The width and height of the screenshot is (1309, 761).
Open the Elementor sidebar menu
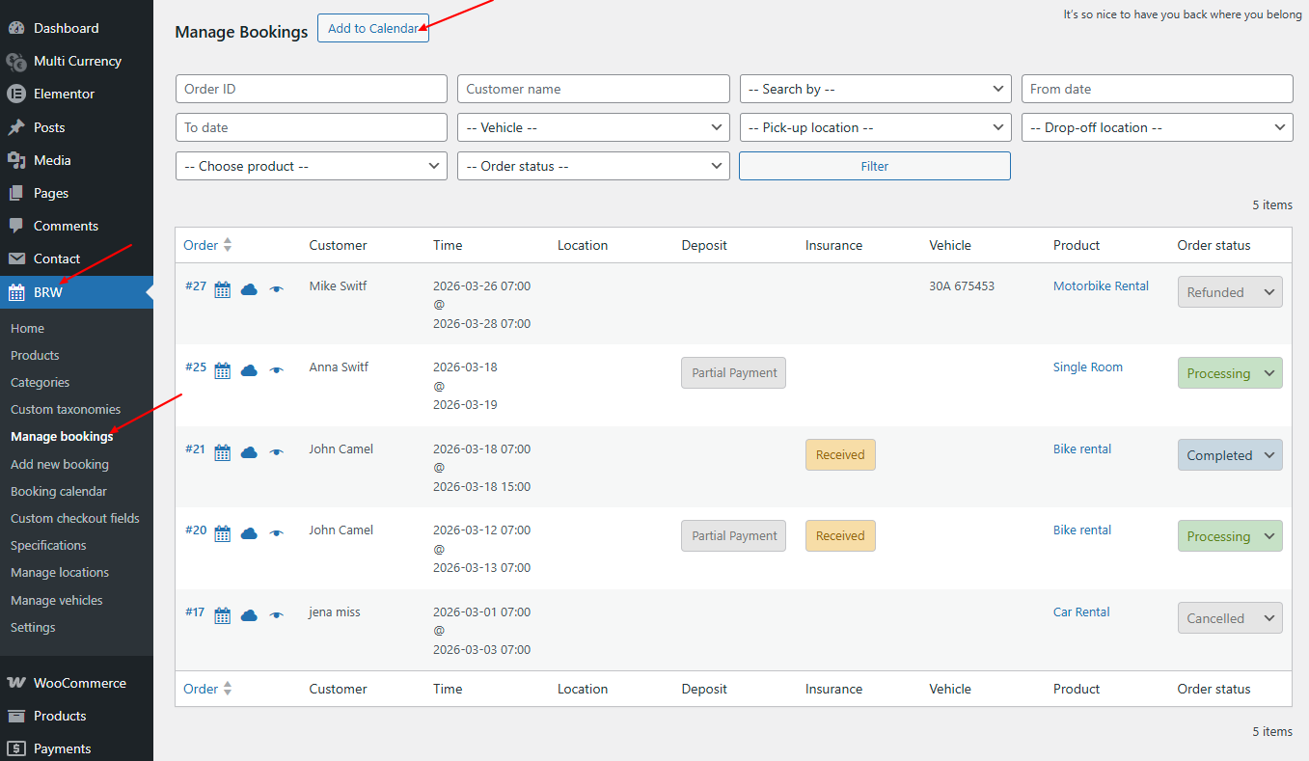coord(64,94)
